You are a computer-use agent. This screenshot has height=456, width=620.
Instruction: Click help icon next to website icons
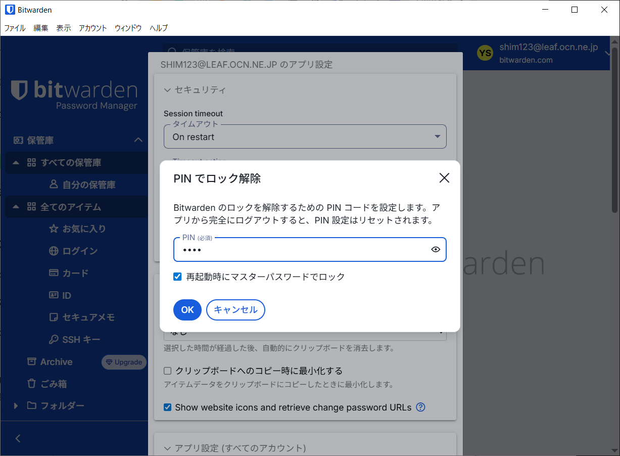tap(420, 407)
